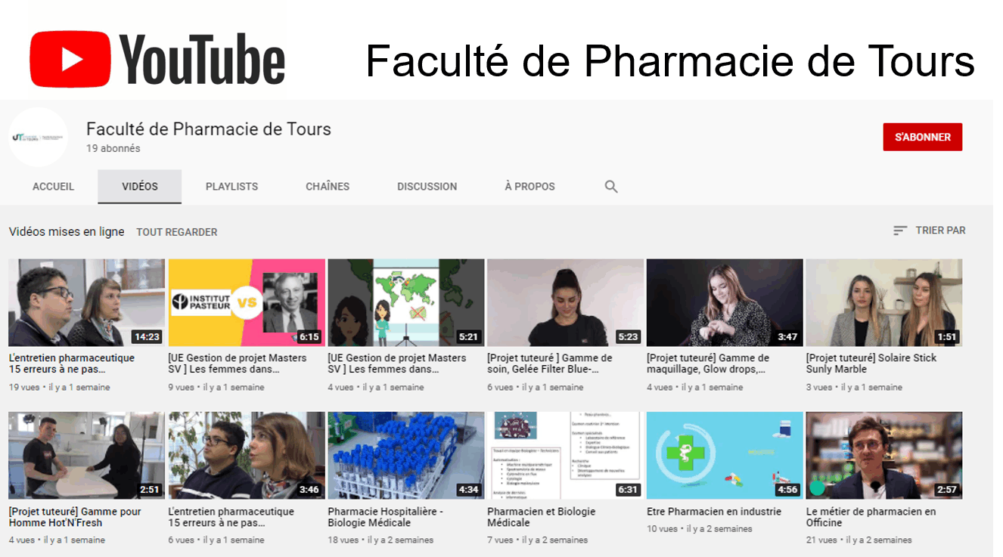The height and width of the screenshot is (557, 1003).
Task: Click 21 vues • il y a 2 semaines
Action: click(x=859, y=540)
